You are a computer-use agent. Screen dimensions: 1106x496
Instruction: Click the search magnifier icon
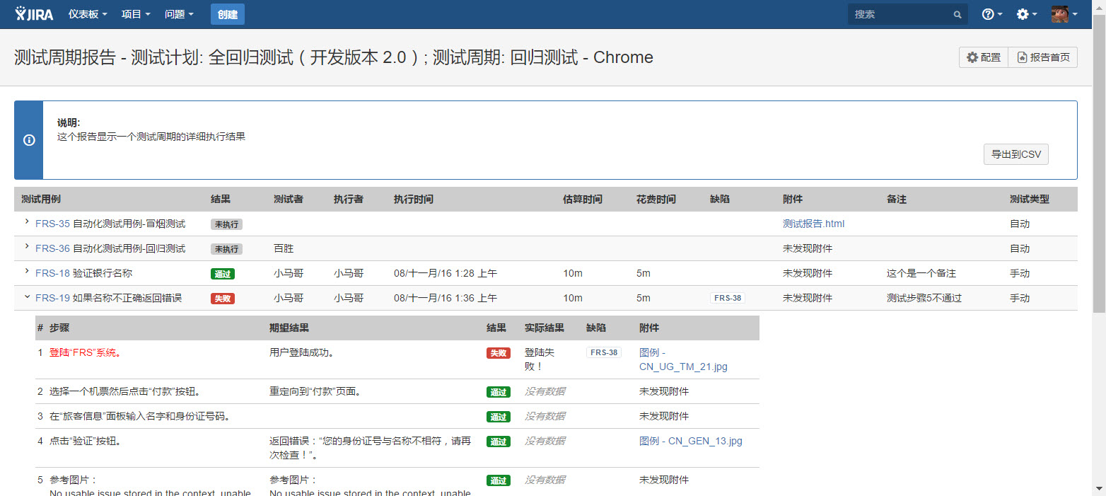957,14
